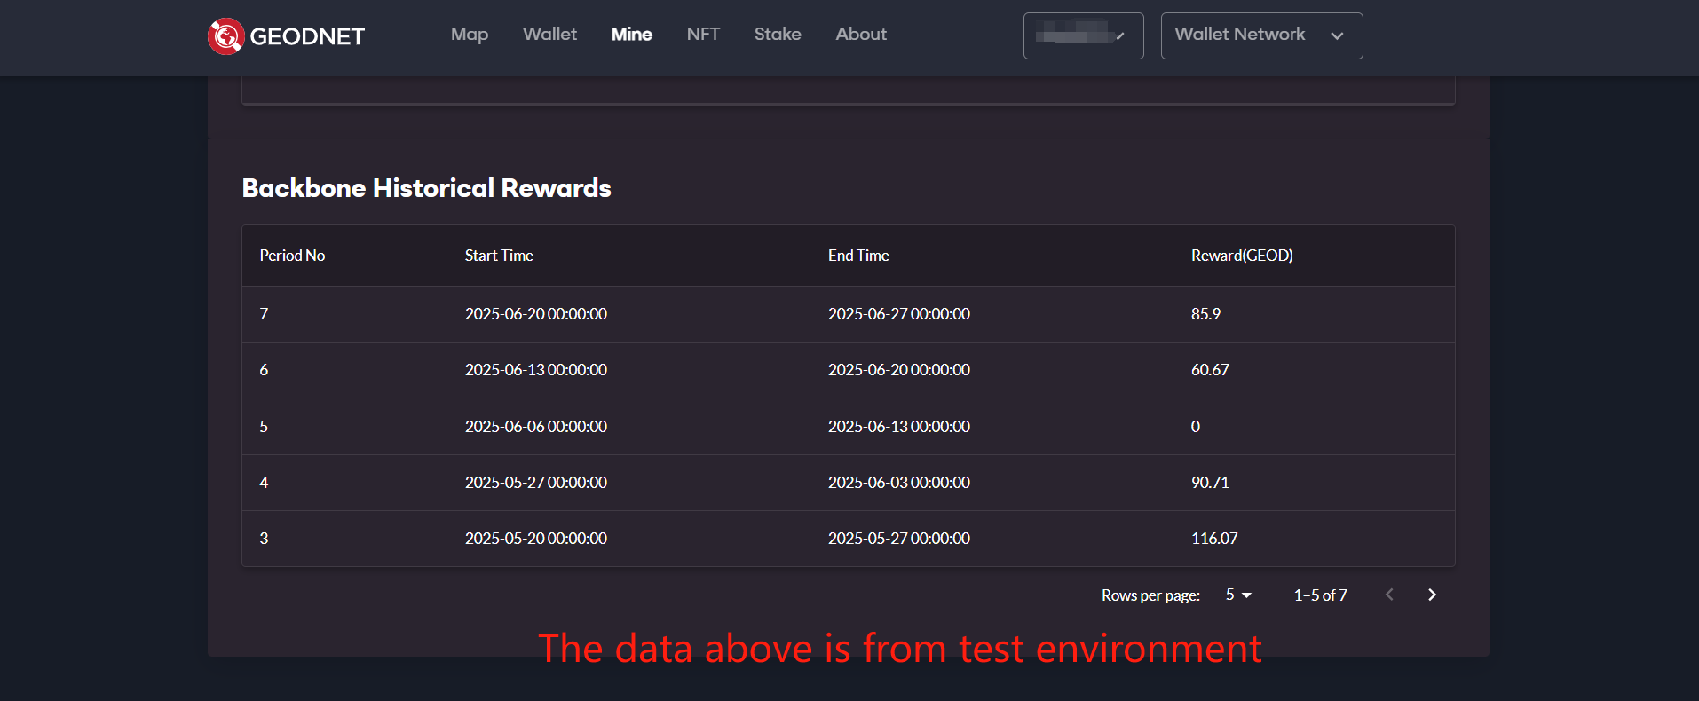Select period number 6 cell

[x=264, y=370]
